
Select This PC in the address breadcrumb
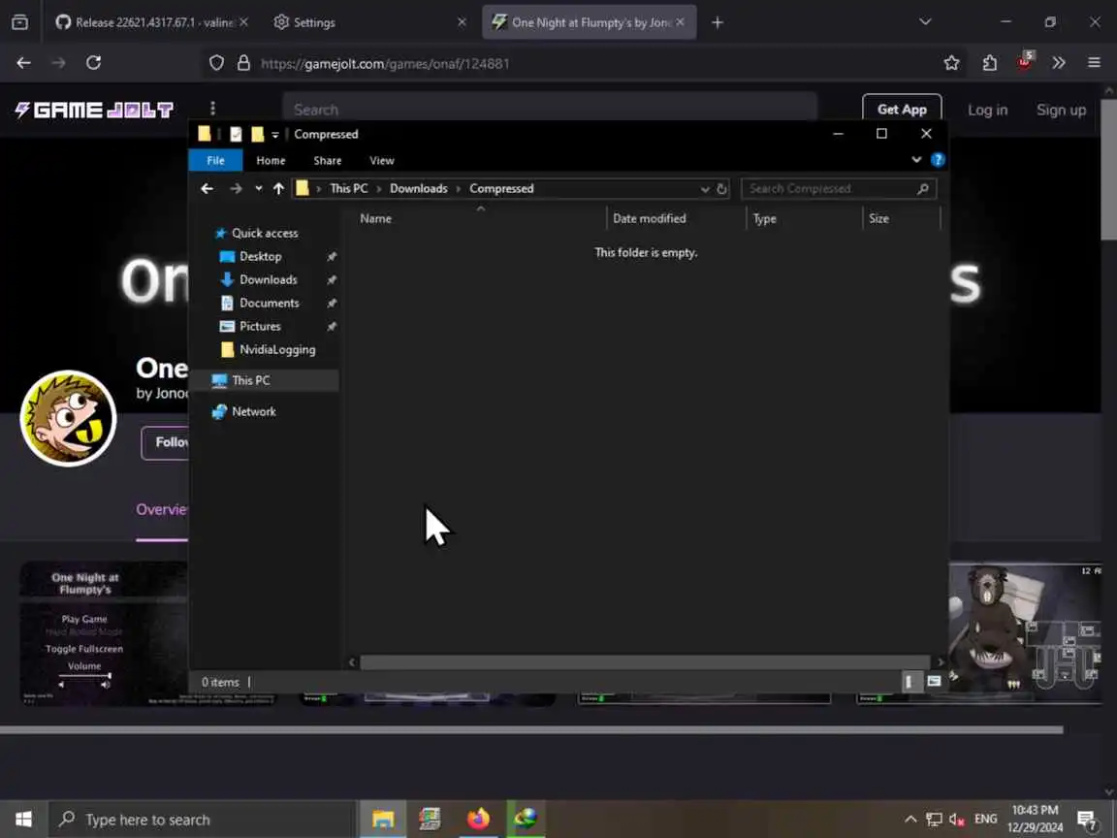349,189
